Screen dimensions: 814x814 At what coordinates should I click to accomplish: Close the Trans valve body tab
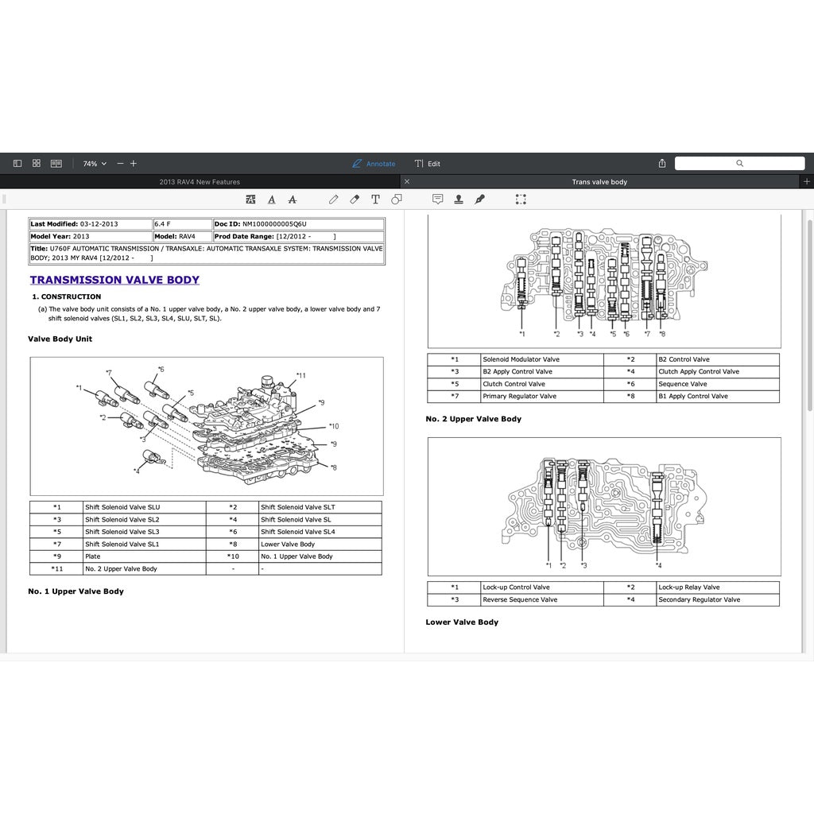coord(407,182)
